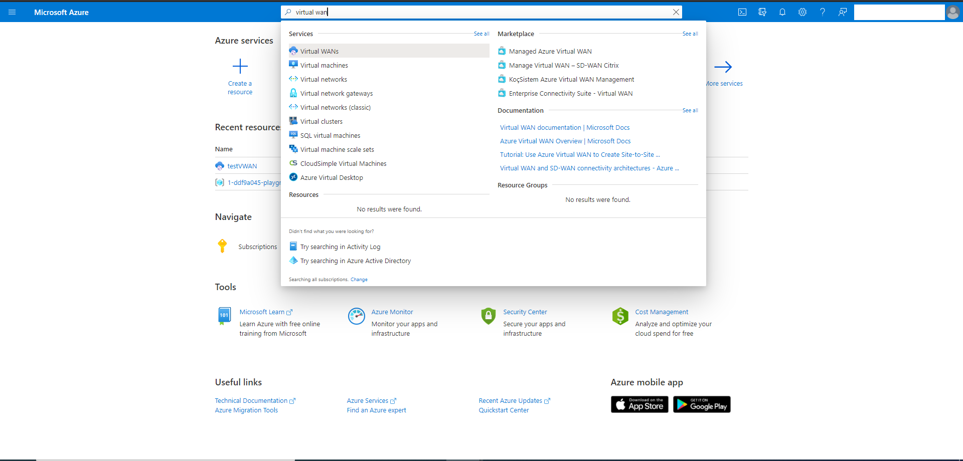This screenshot has height=461, width=963.
Task: Open the Feedback icon
Action: (843, 12)
